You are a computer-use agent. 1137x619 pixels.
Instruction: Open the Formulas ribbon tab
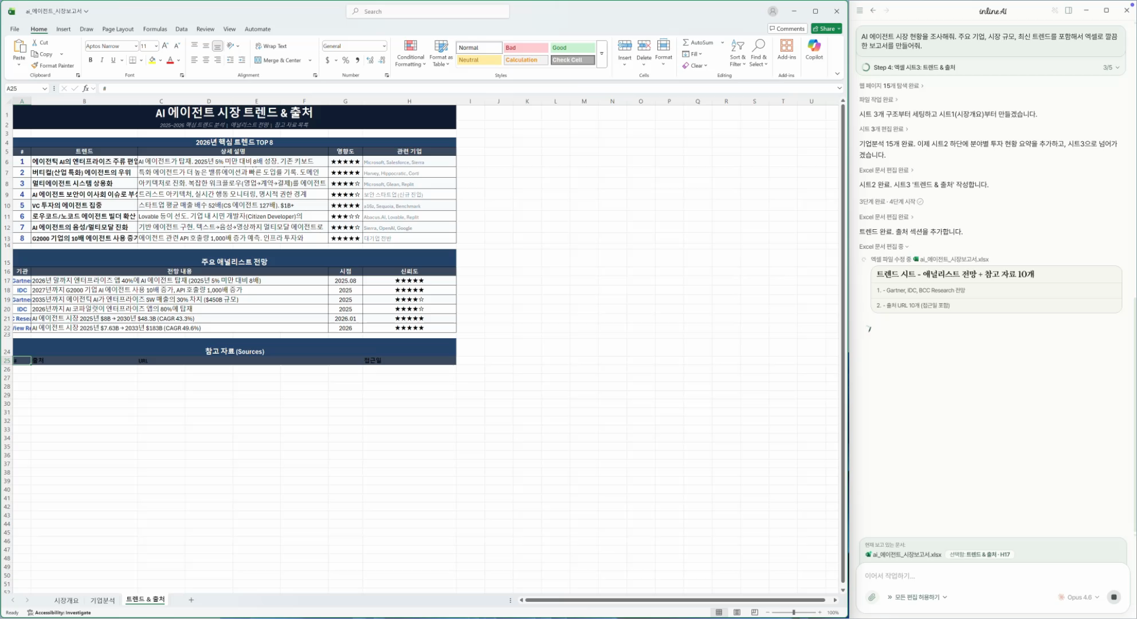155,29
